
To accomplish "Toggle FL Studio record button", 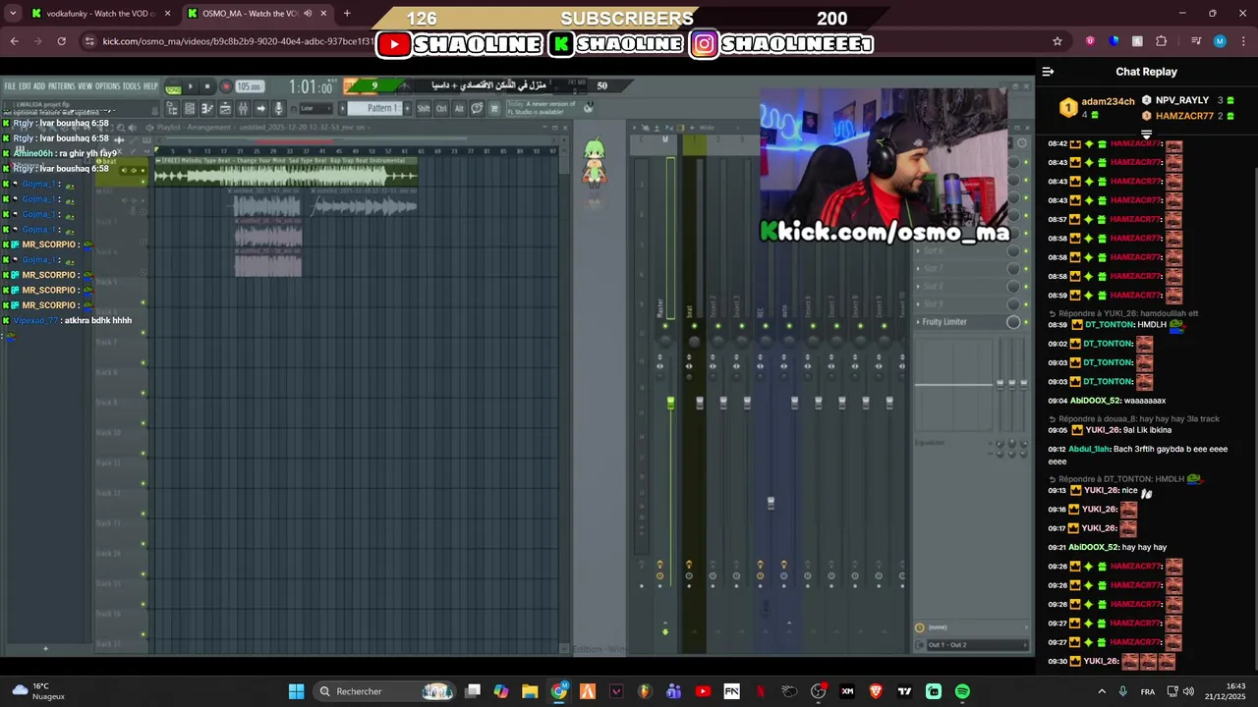I will pyautogui.click(x=225, y=86).
